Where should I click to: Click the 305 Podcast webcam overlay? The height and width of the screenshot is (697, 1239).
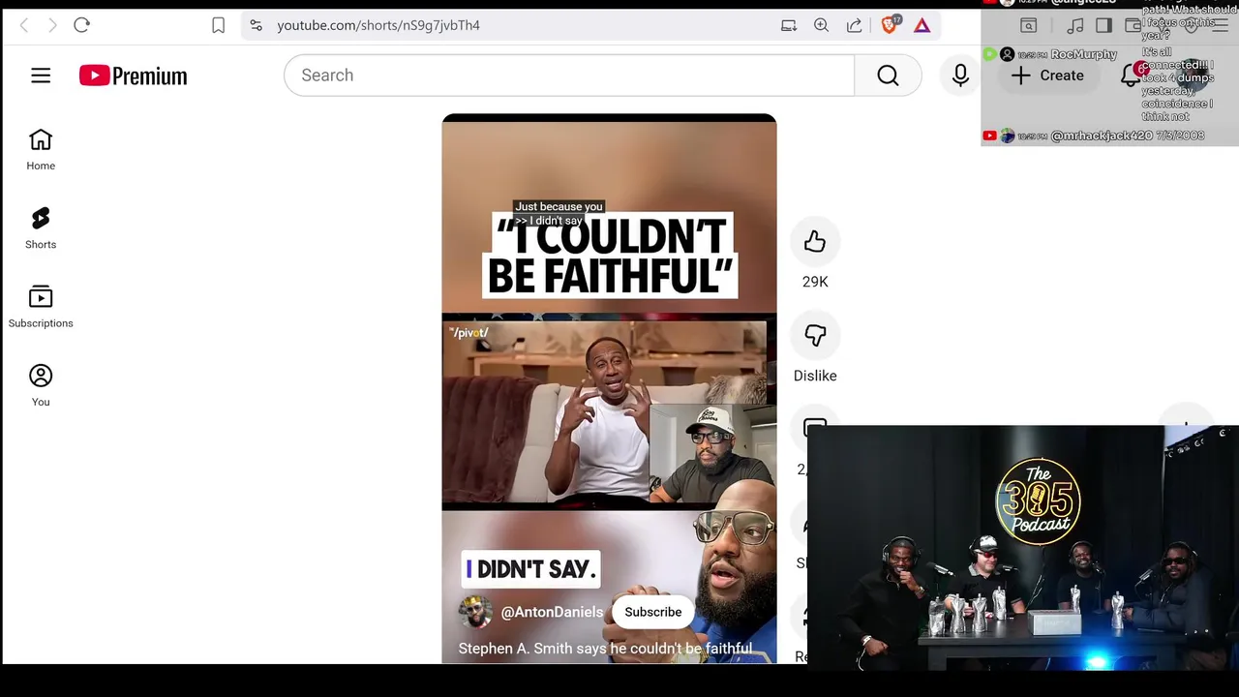pyautogui.click(x=1022, y=548)
